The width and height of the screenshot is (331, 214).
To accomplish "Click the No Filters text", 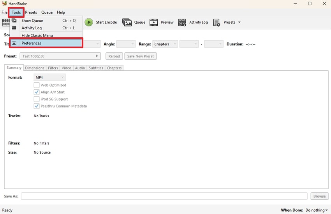I will point(42,143).
